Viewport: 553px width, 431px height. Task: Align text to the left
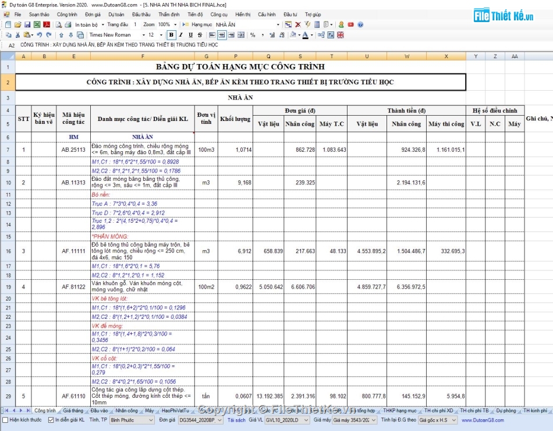(x=212, y=35)
